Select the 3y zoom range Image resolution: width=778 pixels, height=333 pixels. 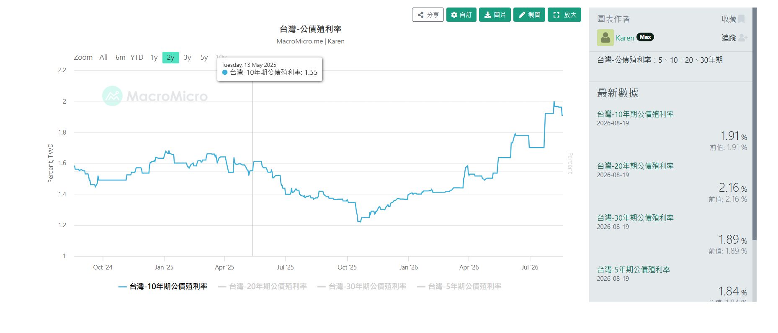pos(187,57)
